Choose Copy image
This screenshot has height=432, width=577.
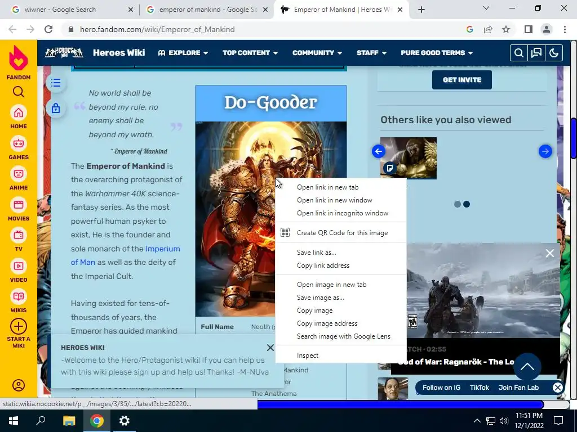point(340,310)
